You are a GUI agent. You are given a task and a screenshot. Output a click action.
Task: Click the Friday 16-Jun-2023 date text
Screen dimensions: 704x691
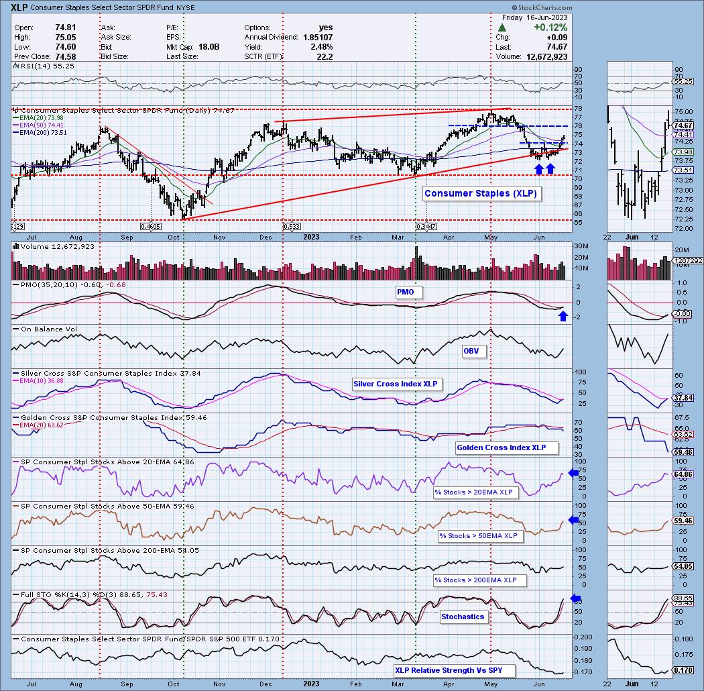pyautogui.click(x=534, y=17)
